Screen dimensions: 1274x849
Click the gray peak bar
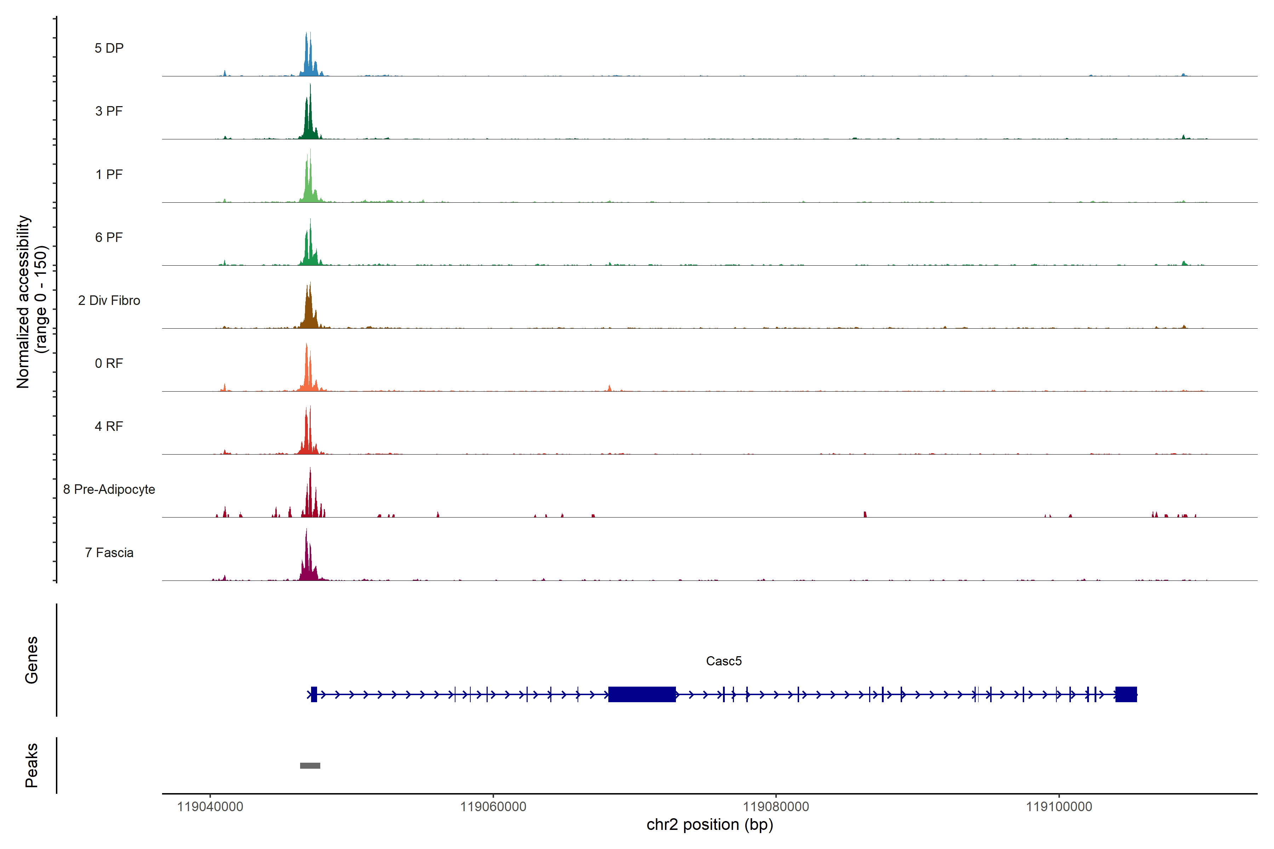pos(310,766)
